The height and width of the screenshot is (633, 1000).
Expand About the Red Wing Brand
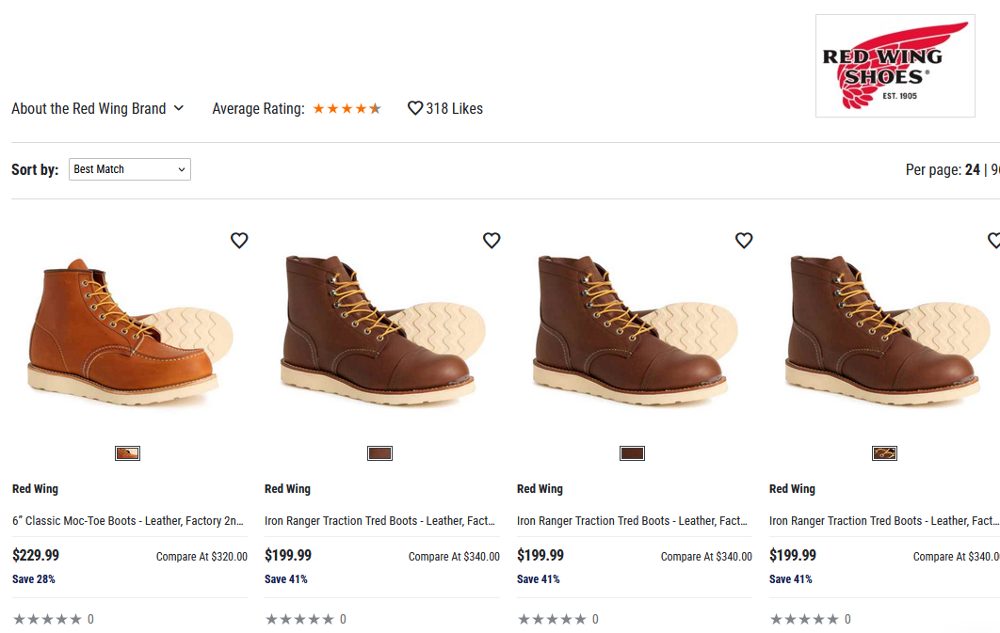pyautogui.click(x=97, y=109)
